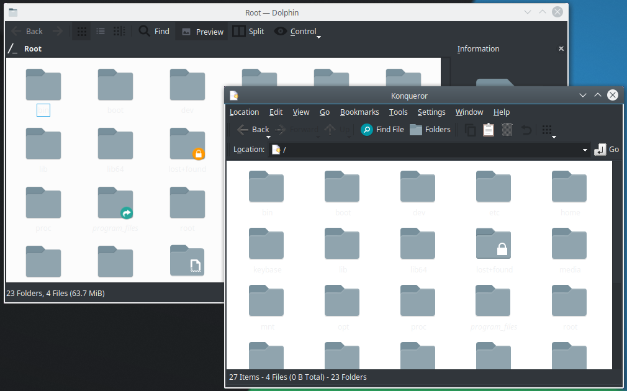Click Konqueror undo icon
Viewport: 627px width, 391px height.
click(526, 130)
